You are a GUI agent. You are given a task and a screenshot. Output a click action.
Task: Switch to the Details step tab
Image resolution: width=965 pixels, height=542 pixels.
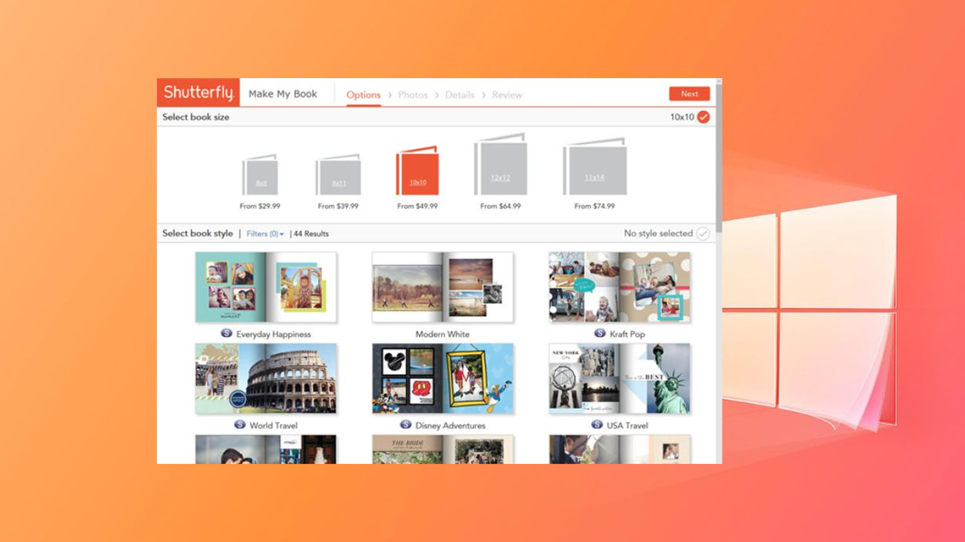coord(459,95)
